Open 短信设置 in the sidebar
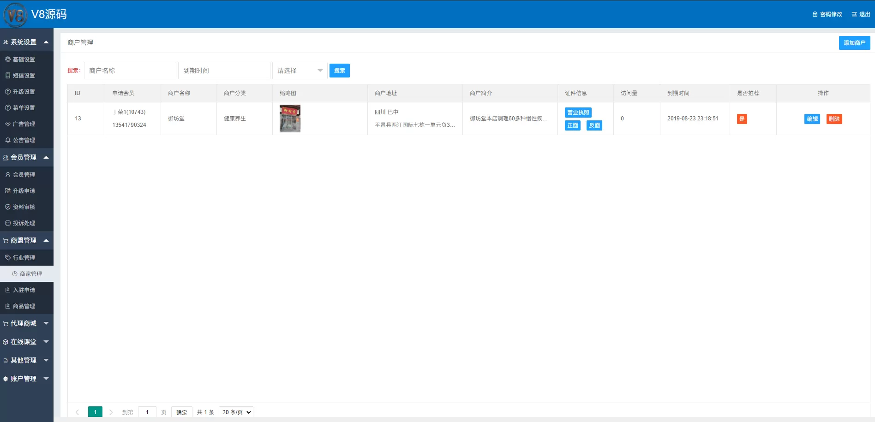Image resolution: width=875 pixels, height=422 pixels. pos(24,76)
